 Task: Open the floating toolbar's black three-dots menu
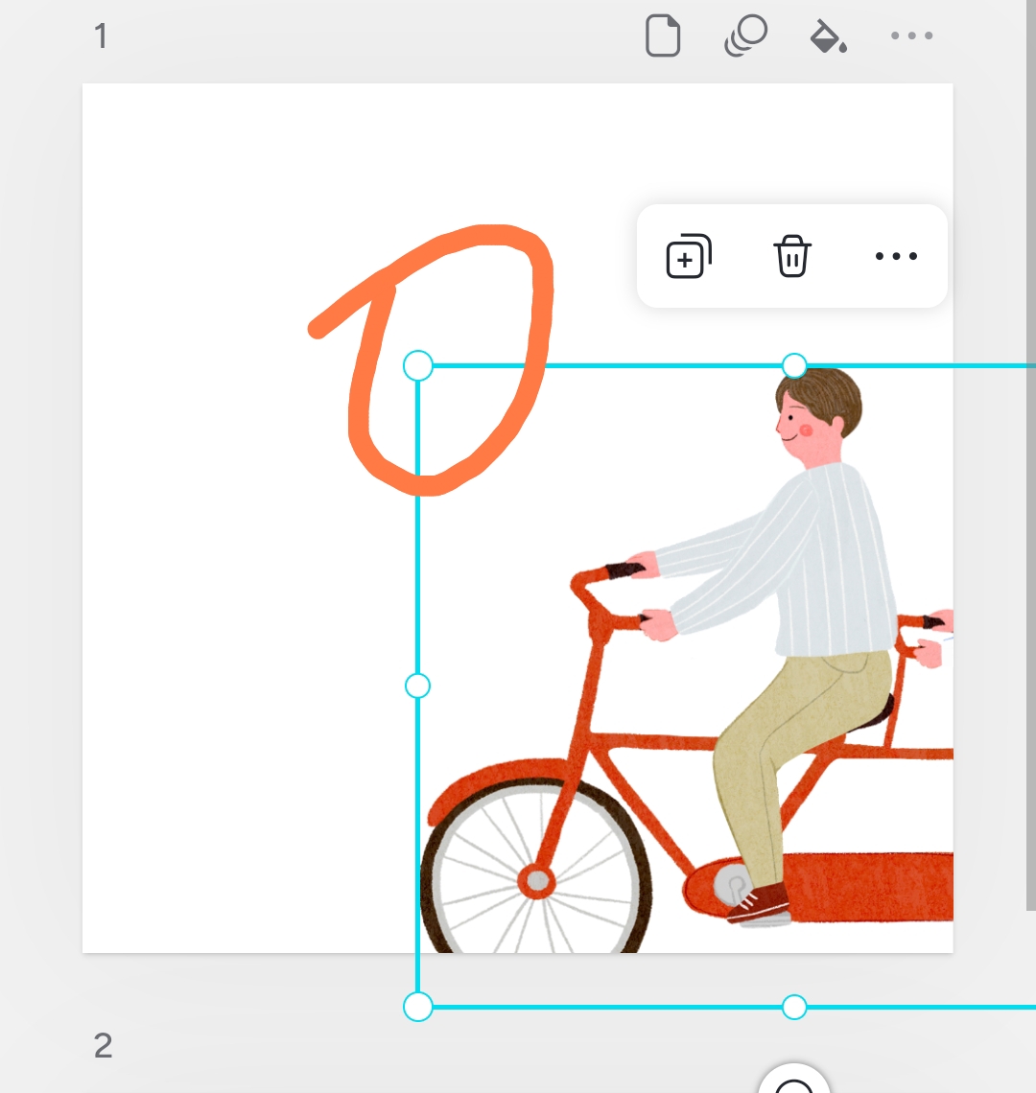pyautogui.click(x=896, y=256)
